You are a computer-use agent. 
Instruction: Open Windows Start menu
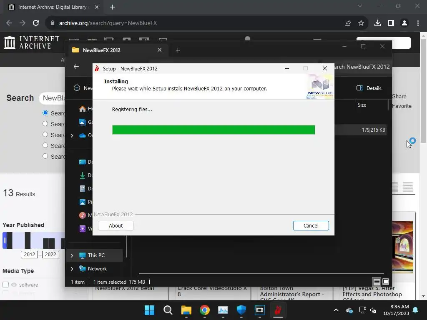click(149, 310)
